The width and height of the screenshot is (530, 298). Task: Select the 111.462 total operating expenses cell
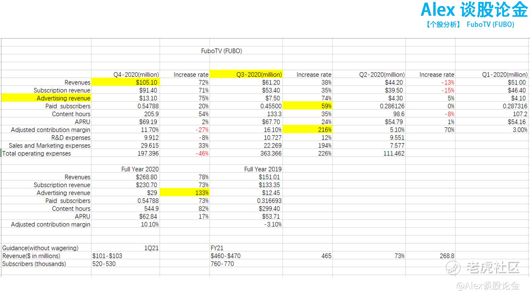369,154
